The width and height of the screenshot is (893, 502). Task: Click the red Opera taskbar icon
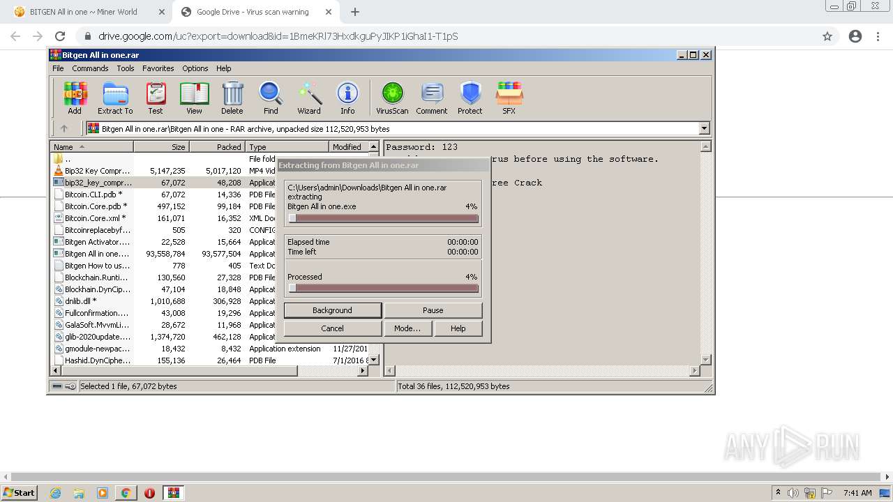point(149,493)
